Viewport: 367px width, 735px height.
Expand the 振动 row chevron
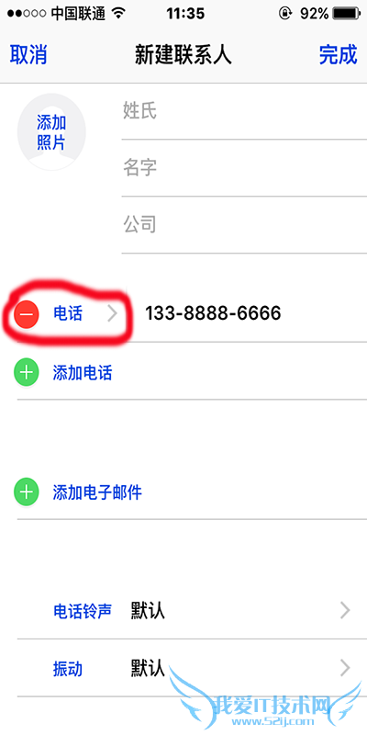pyautogui.click(x=345, y=669)
